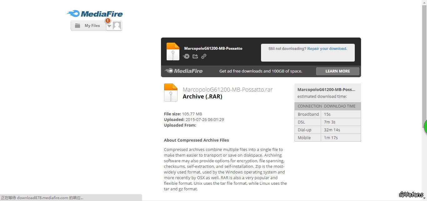Click the zip file icon in dark banner
The height and width of the screenshot is (201, 427).
pyautogui.click(x=173, y=51)
